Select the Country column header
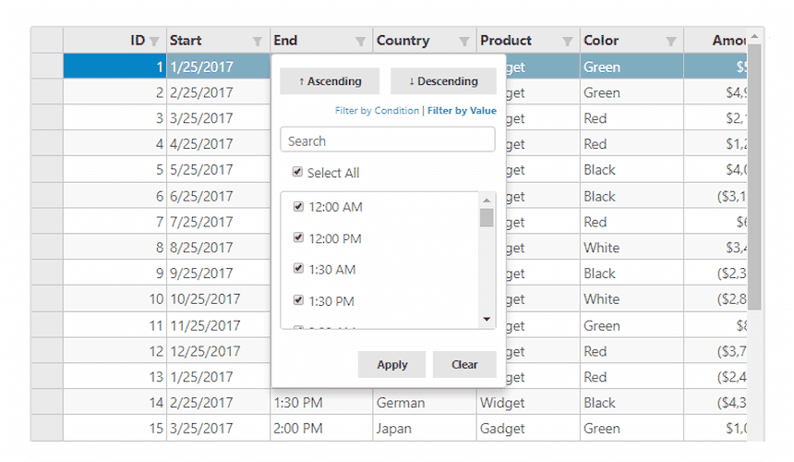This screenshot has height=462, width=794. [x=425, y=40]
